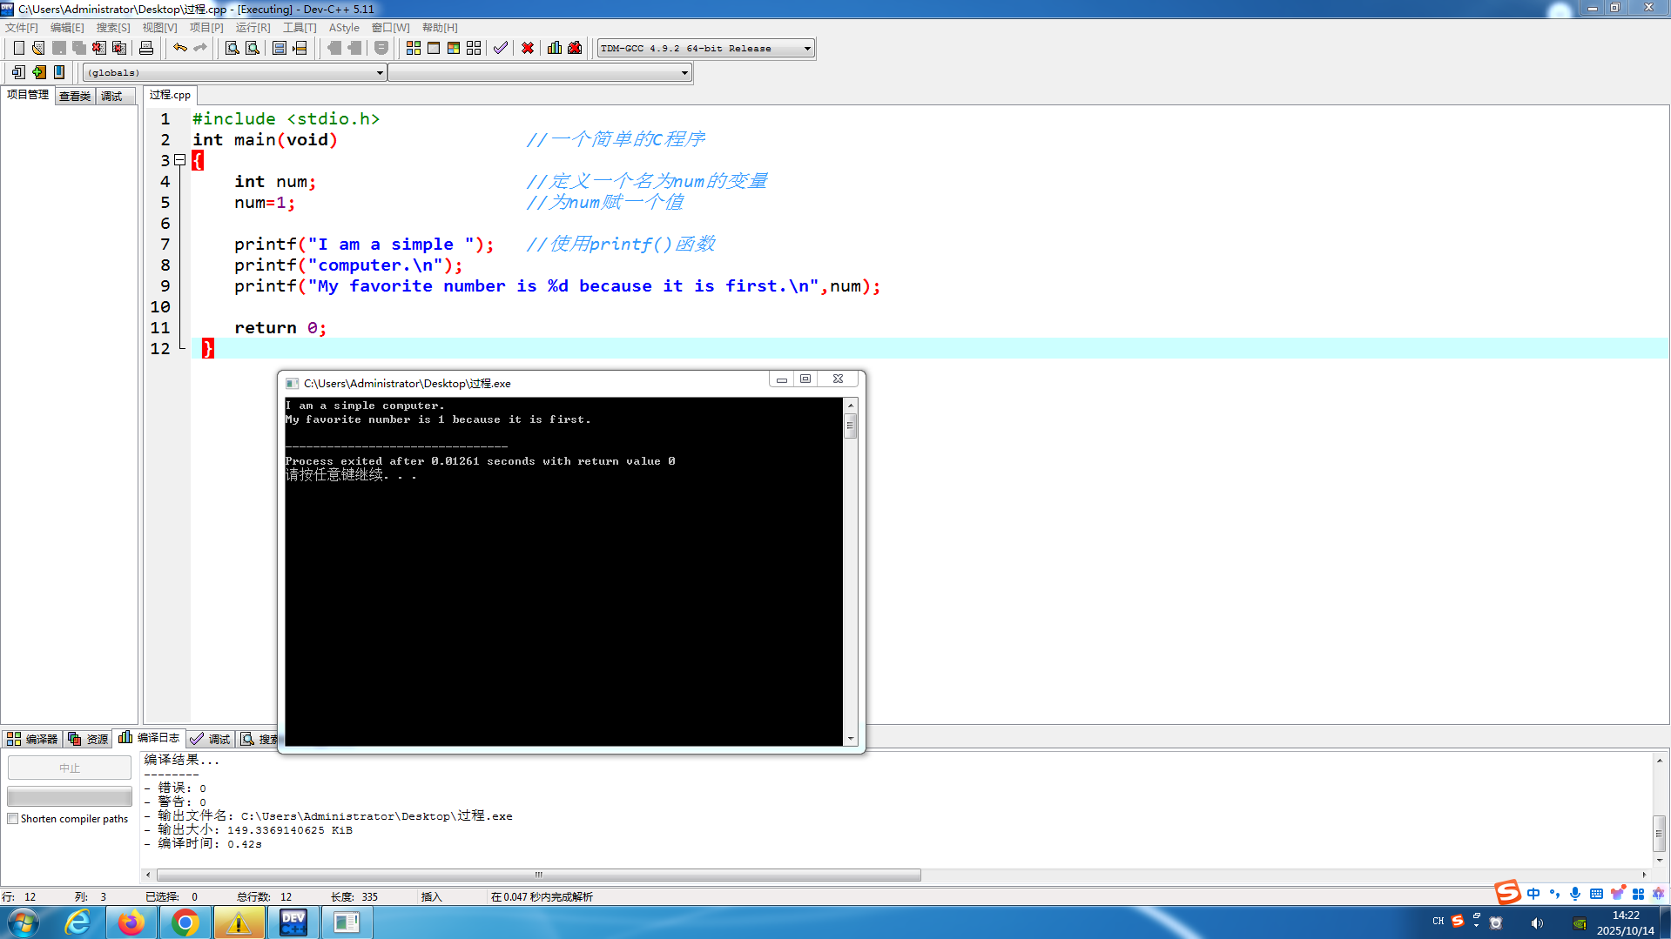Click the Close file icon with red X
The height and width of the screenshot is (939, 1671).
click(x=99, y=48)
